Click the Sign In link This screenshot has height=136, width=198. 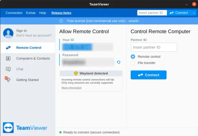21,31
